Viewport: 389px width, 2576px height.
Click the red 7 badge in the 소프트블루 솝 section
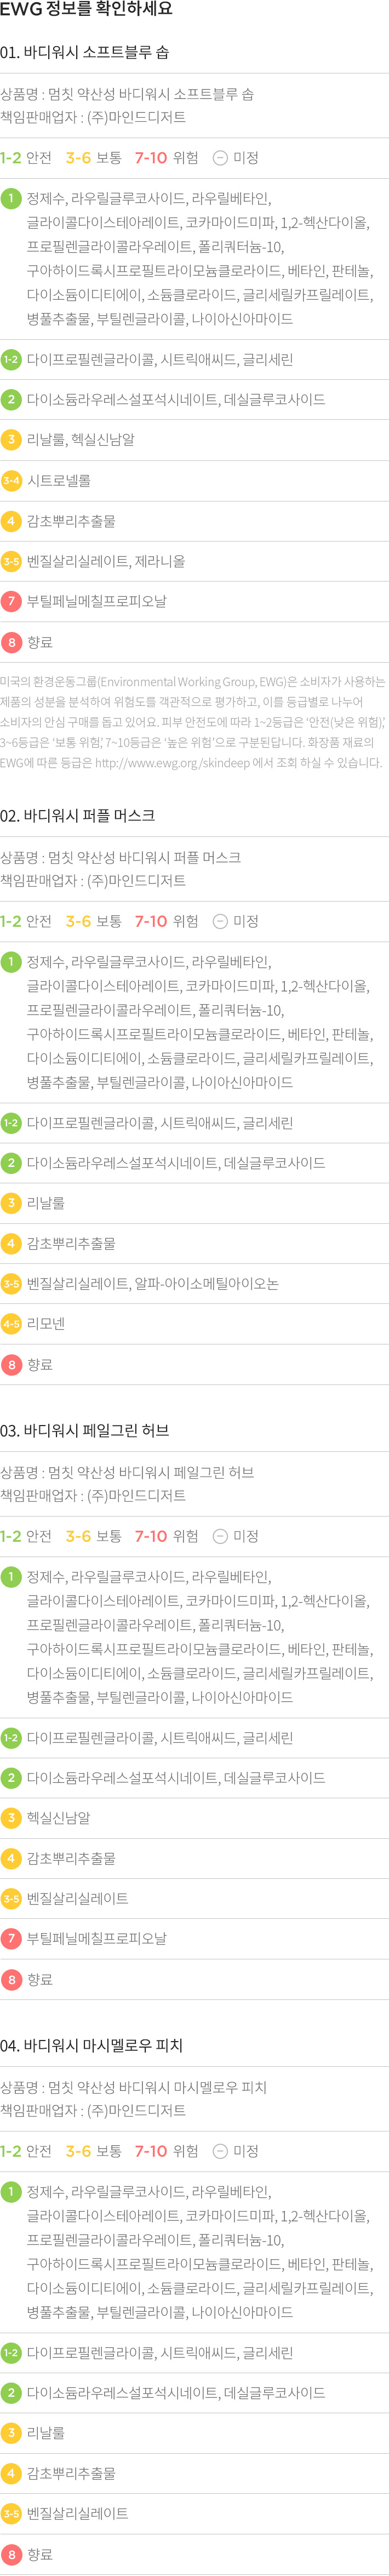(11, 601)
